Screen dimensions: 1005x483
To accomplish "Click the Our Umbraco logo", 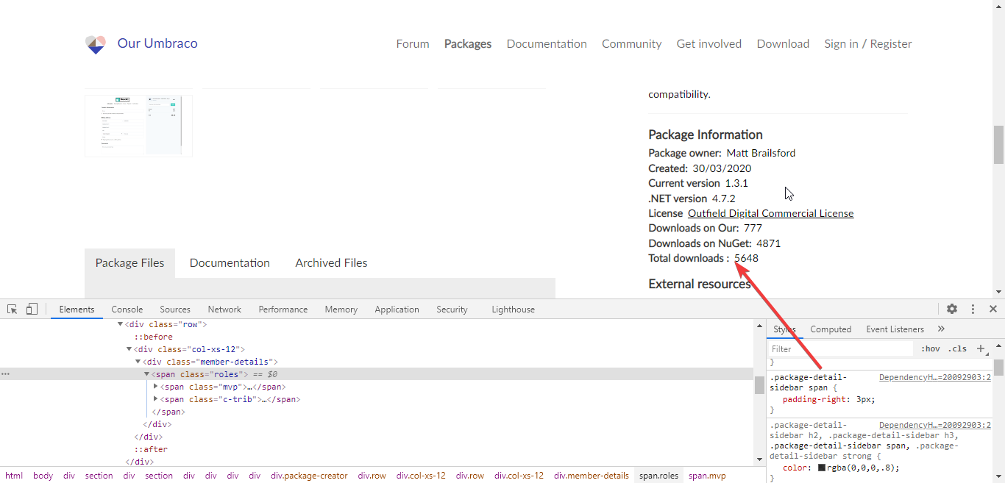I will pyautogui.click(x=96, y=43).
